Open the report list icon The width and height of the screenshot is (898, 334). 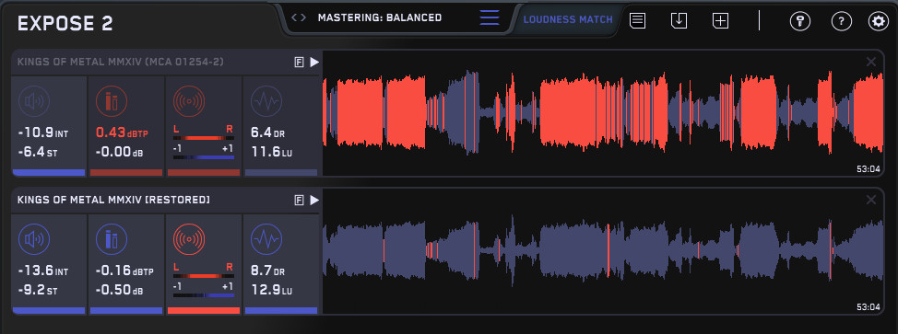[637, 20]
